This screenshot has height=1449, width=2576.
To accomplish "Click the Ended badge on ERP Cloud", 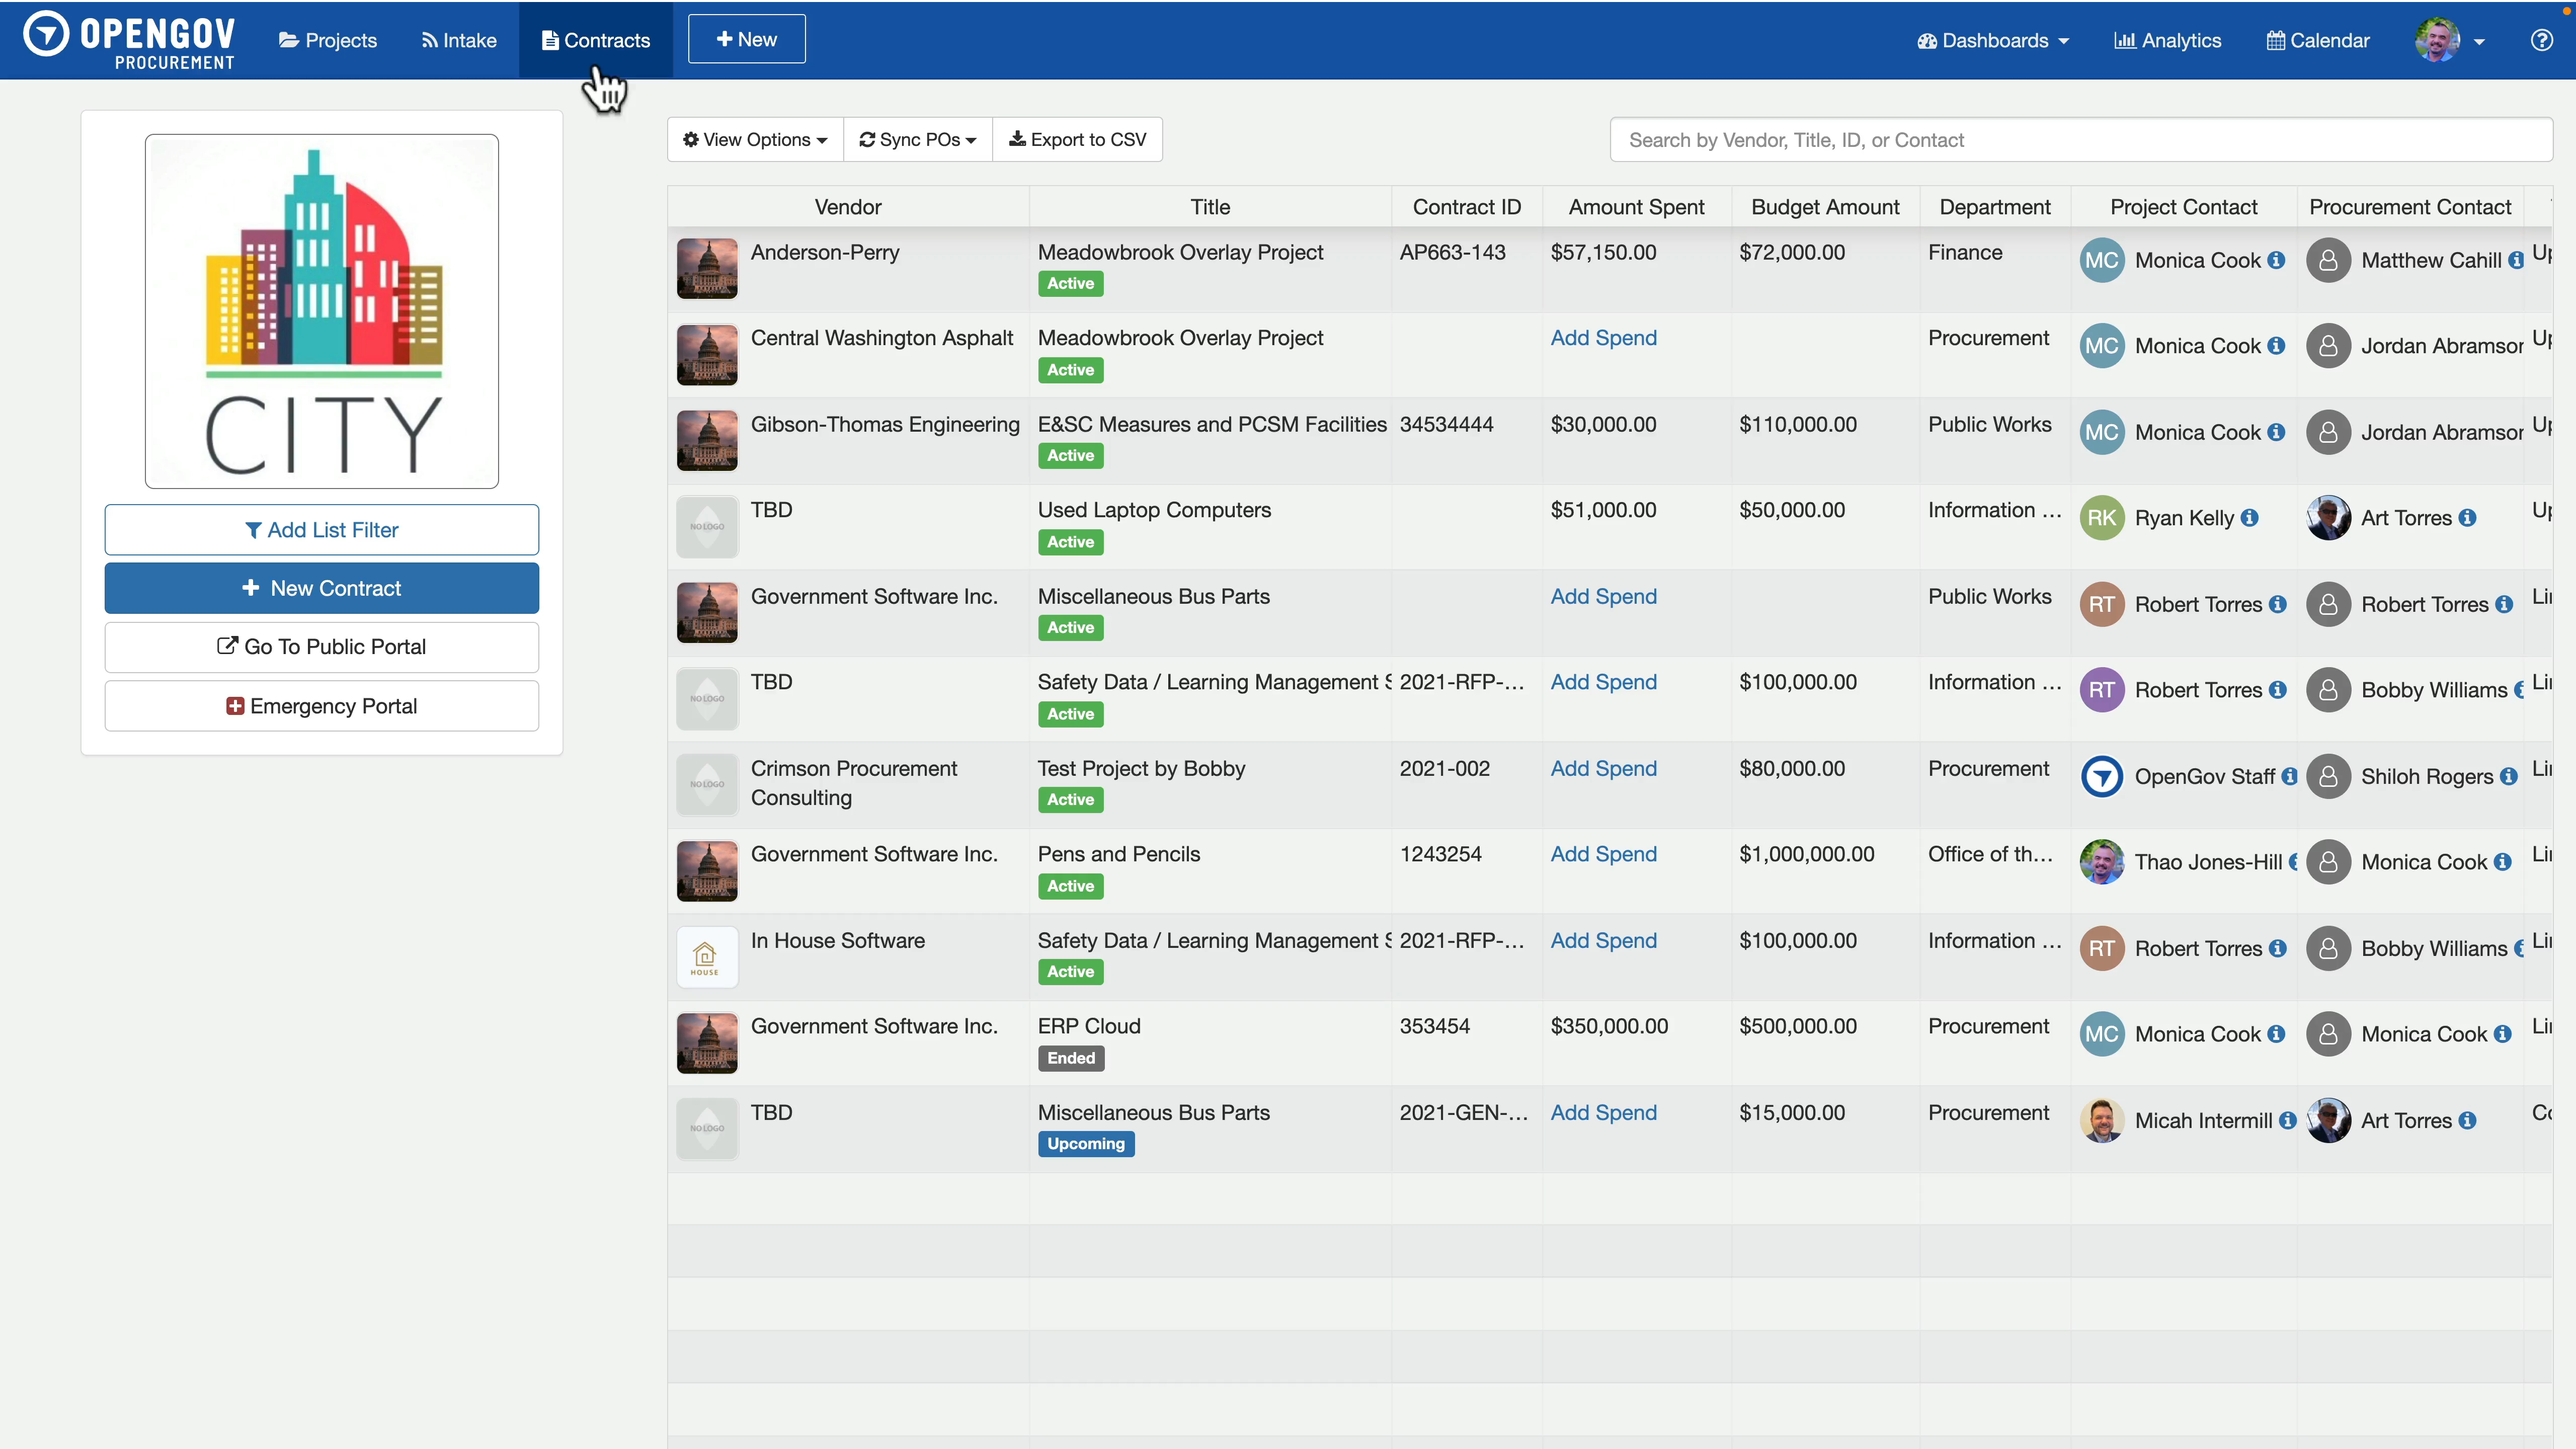I will [1071, 1058].
